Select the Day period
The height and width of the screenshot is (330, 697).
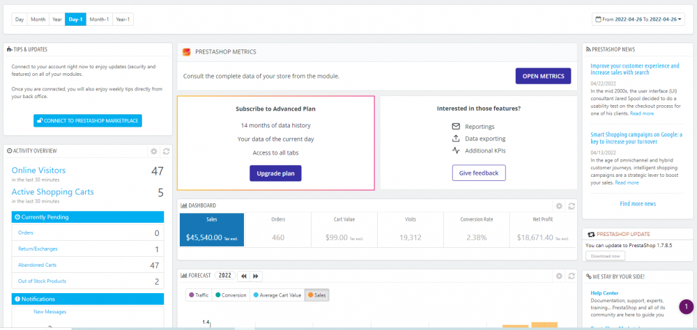pyautogui.click(x=20, y=19)
